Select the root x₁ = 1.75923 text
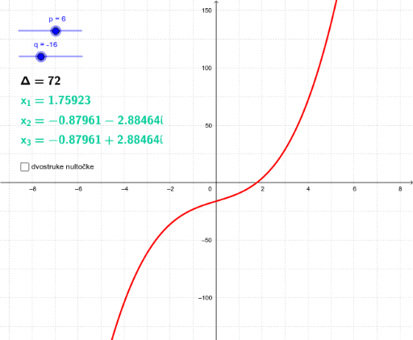 (x=56, y=100)
